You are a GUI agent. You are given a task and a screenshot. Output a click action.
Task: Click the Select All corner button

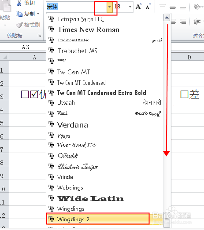pyautogui.click(x=4, y=57)
